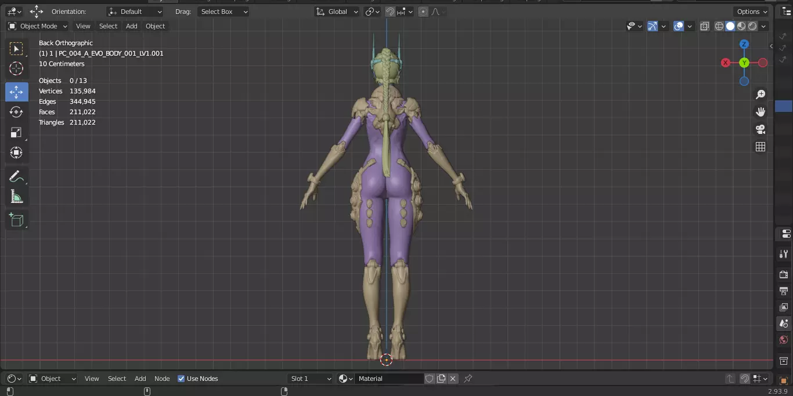Image resolution: width=793 pixels, height=396 pixels.
Task: Toggle camera view with the camera icon
Action: [x=760, y=129]
